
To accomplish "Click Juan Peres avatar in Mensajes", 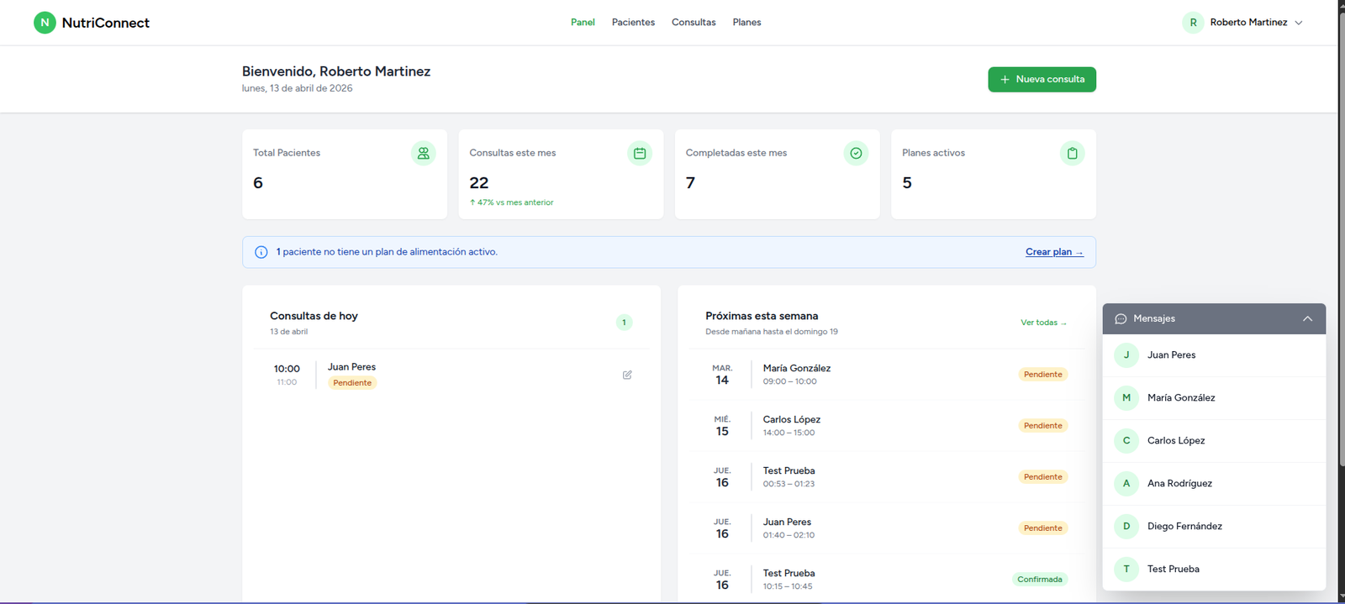I will pyautogui.click(x=1126, y=355).
